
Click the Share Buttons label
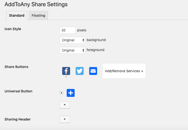16,67
